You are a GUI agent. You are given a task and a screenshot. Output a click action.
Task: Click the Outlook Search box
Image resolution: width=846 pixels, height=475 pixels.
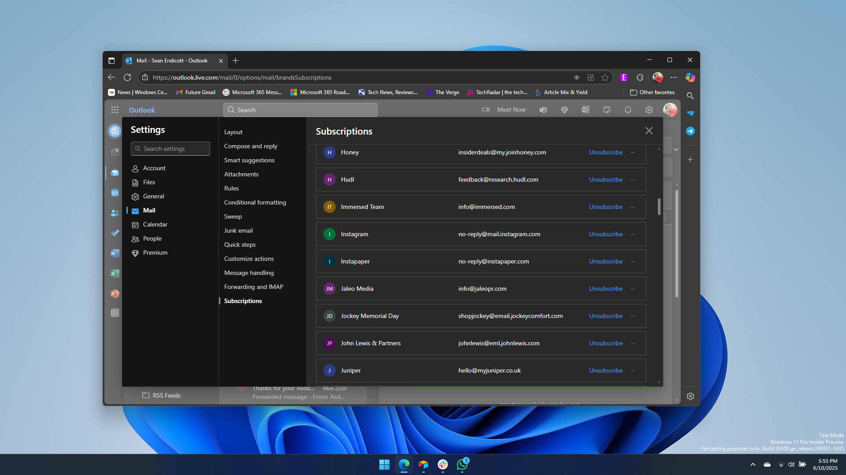point(301,110)
